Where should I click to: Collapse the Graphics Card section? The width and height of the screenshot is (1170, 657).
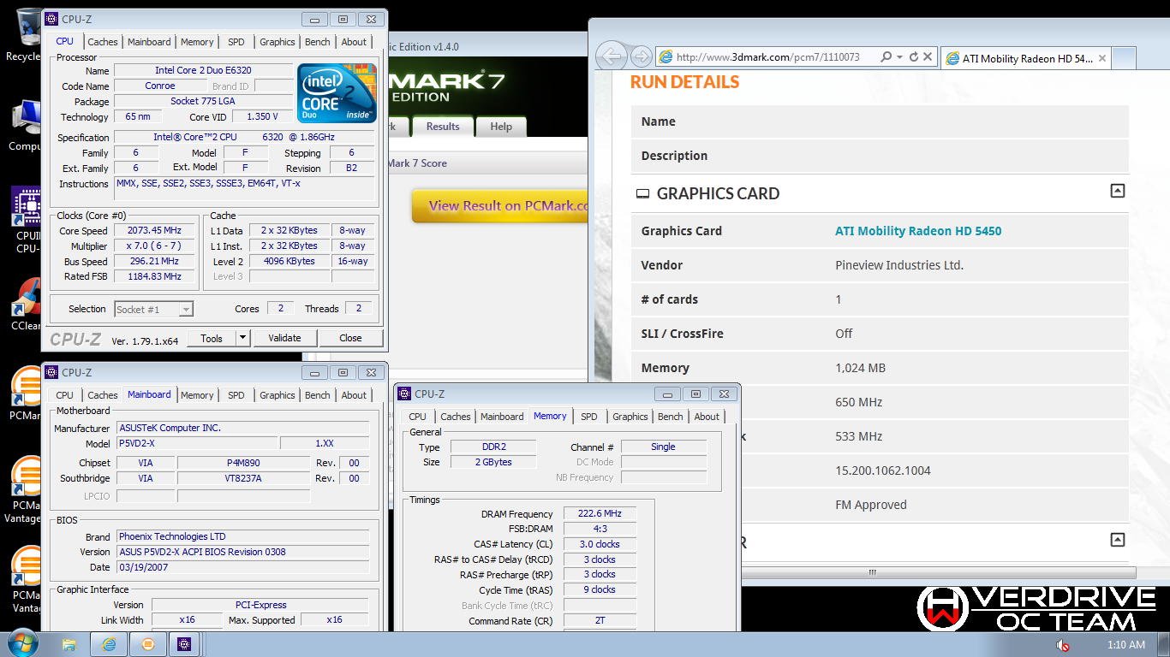tap(1117, 191)
